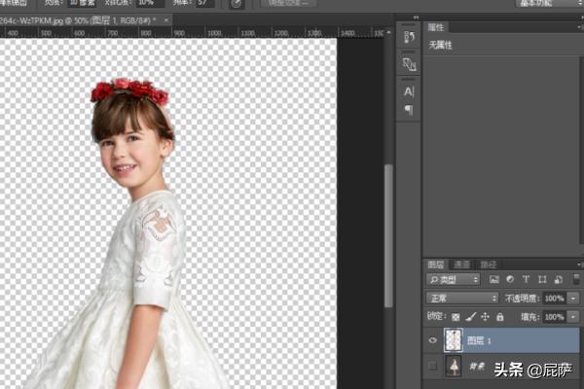
Task: Switch to the 通道 channels tab
Action: point(462,264)
